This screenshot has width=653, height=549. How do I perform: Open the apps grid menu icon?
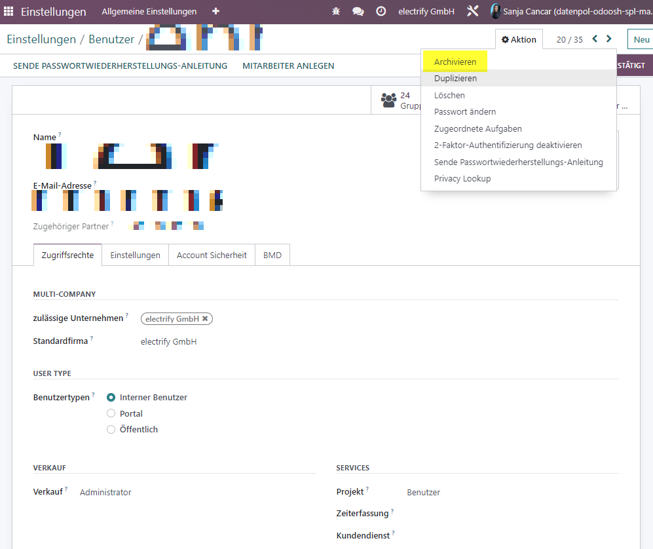click(x=9, y=11)
